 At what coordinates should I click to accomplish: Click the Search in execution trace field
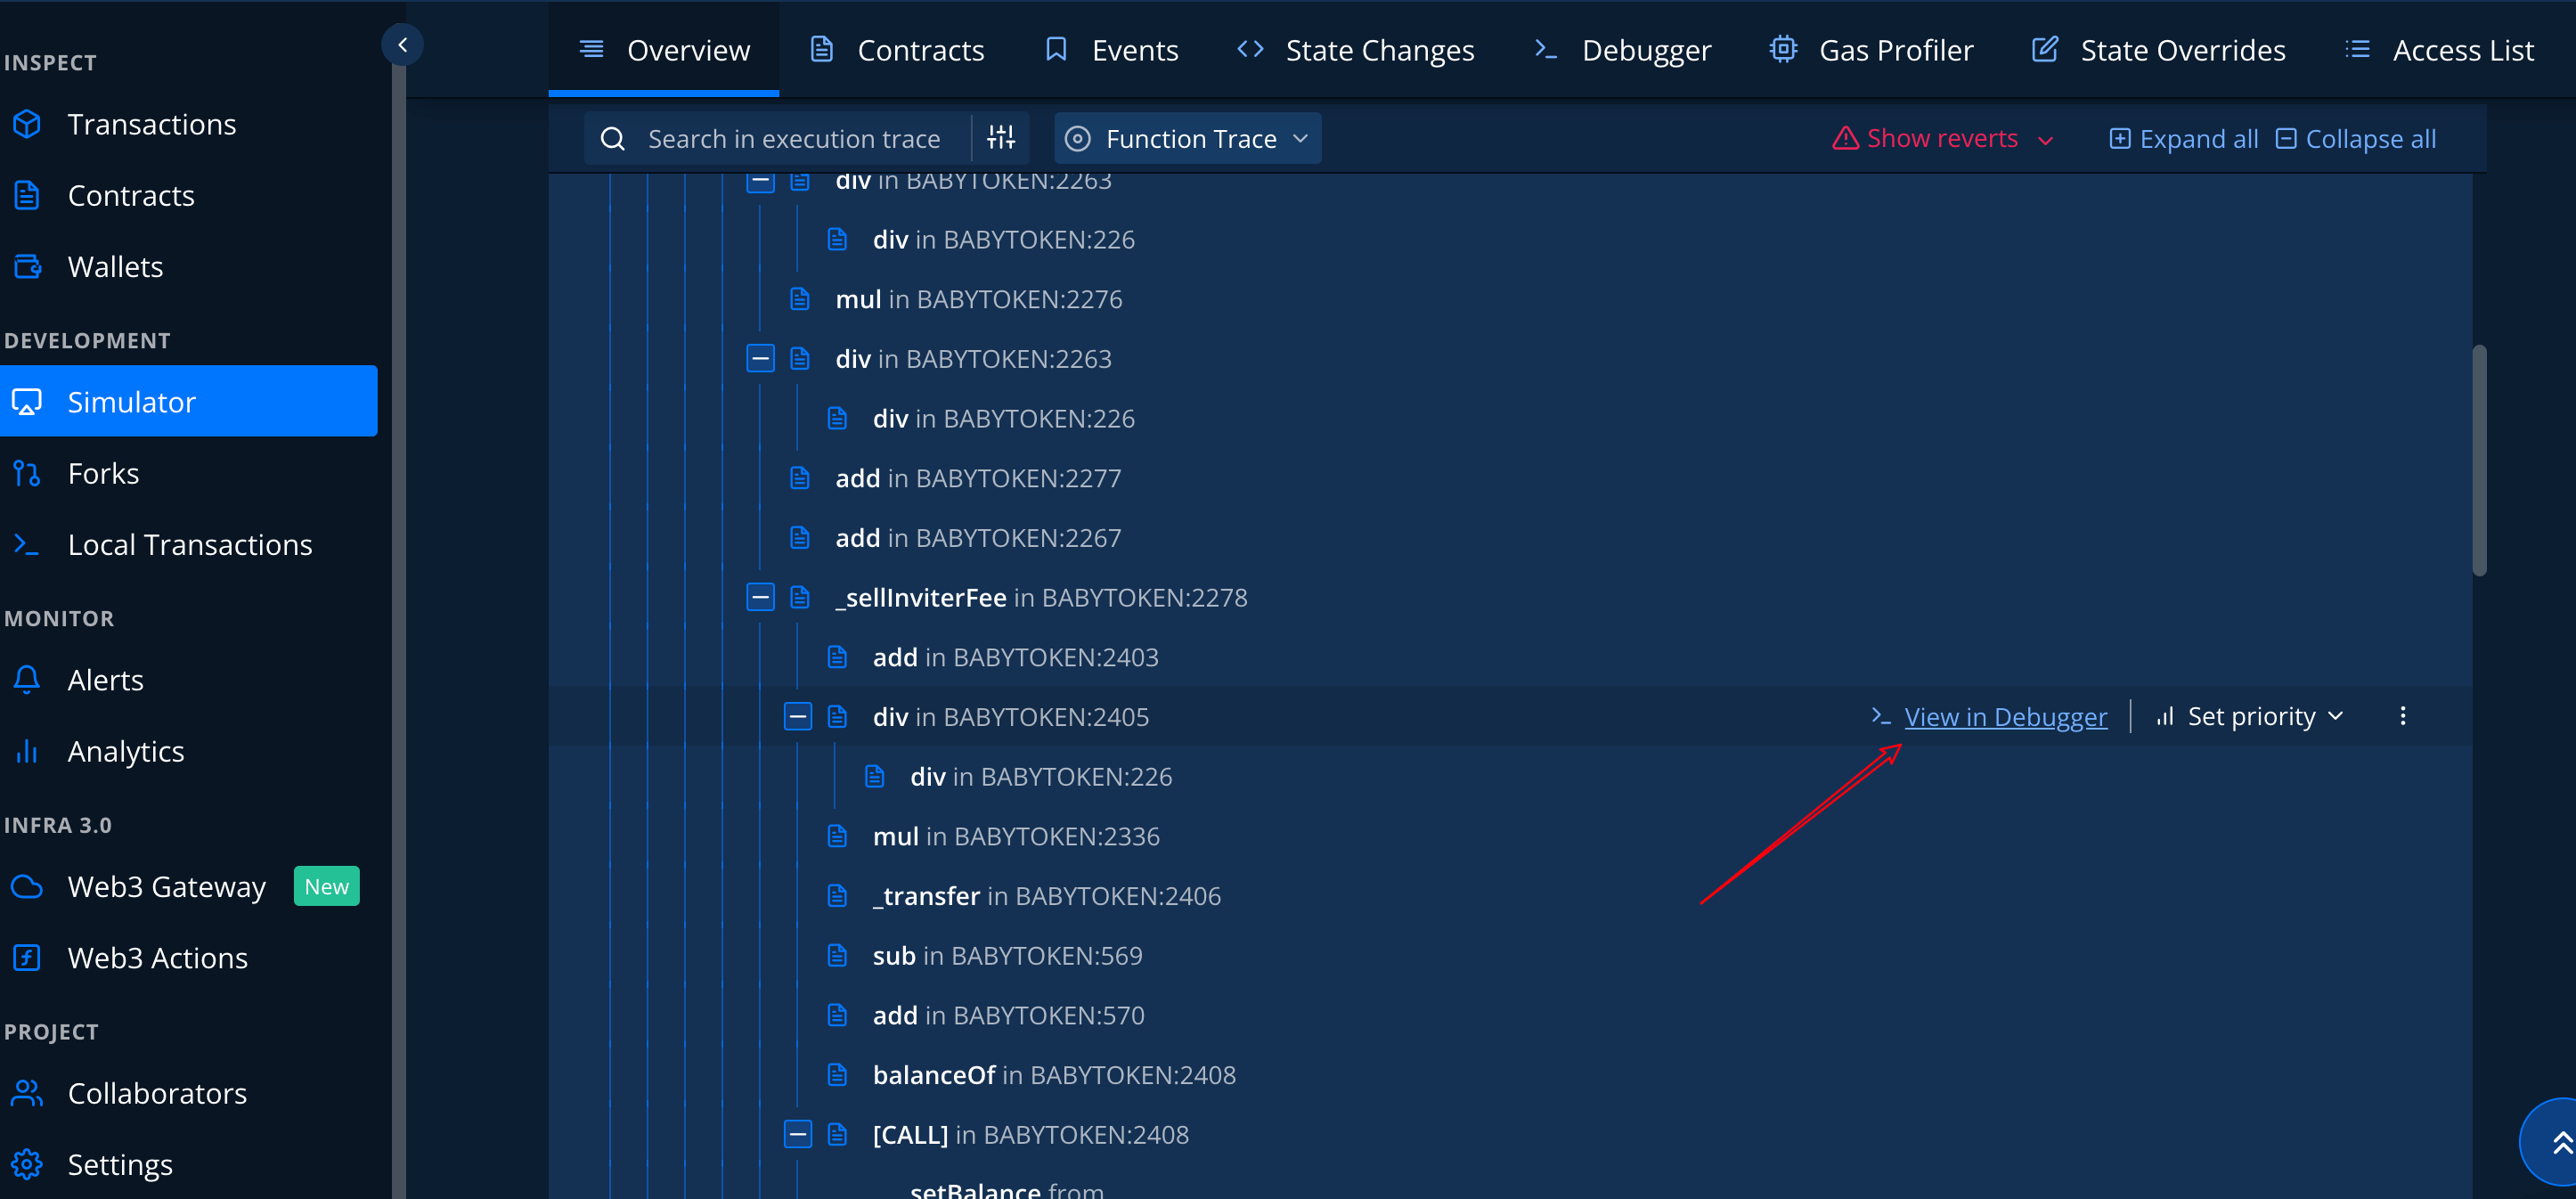point(793,139)
